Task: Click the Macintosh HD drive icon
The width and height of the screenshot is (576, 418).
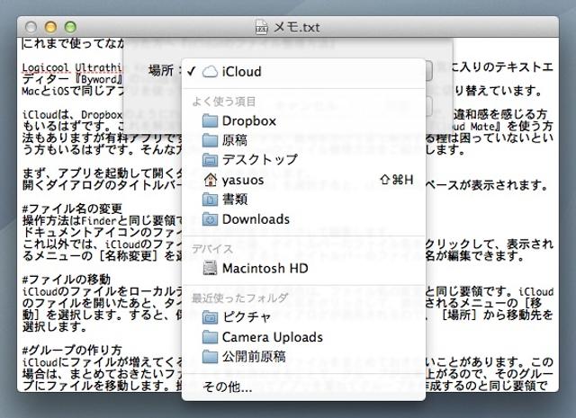Action: coord(211,268)
